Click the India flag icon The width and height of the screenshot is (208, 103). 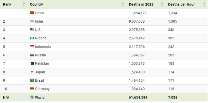point(32,21)
